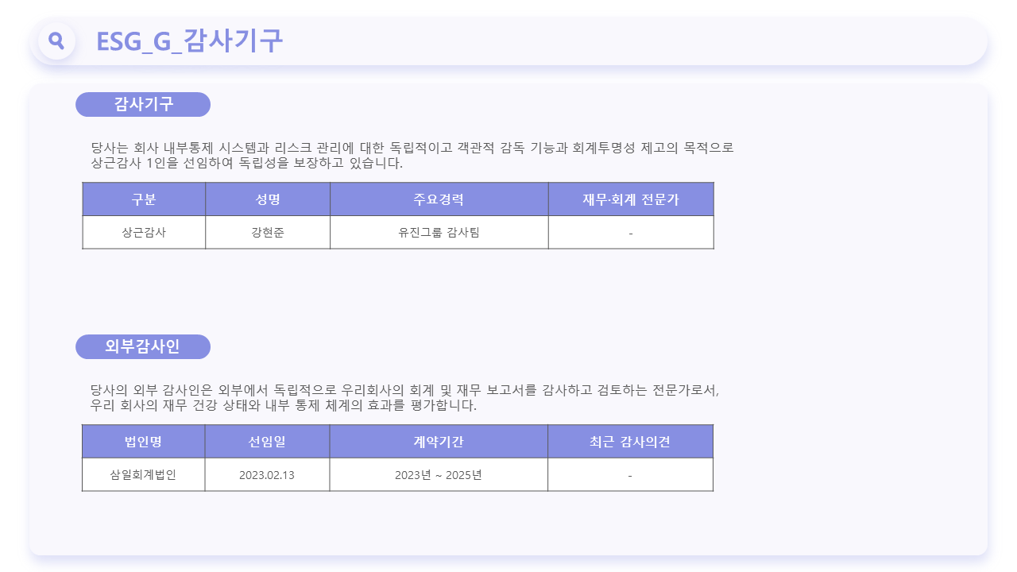Click the 강현준 name cell
The height and width of the screenshot is (572, 1017).
[x=268, y=233]
